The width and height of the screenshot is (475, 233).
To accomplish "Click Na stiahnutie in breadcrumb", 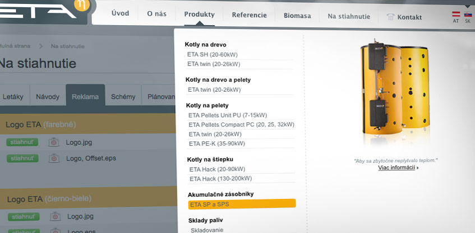I will click(x=67, y=46).
